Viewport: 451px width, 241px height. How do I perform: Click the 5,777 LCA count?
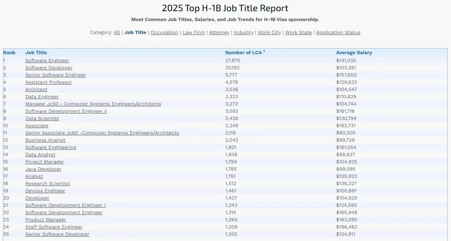click(x=231, y=75)
